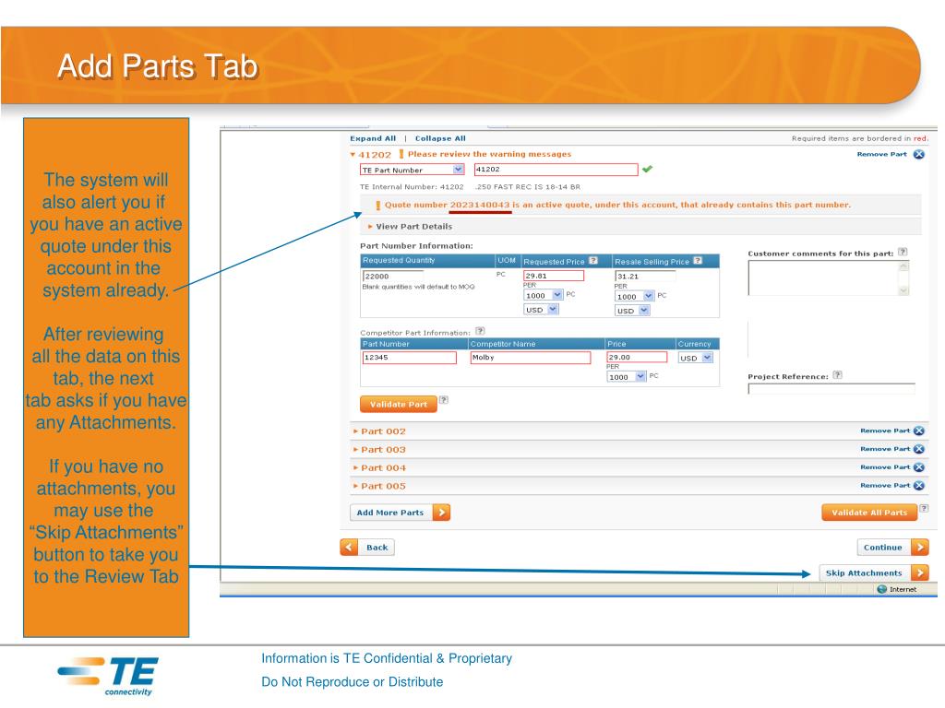
Task: Click the Project Reference help icon
Action: [837, 375]
